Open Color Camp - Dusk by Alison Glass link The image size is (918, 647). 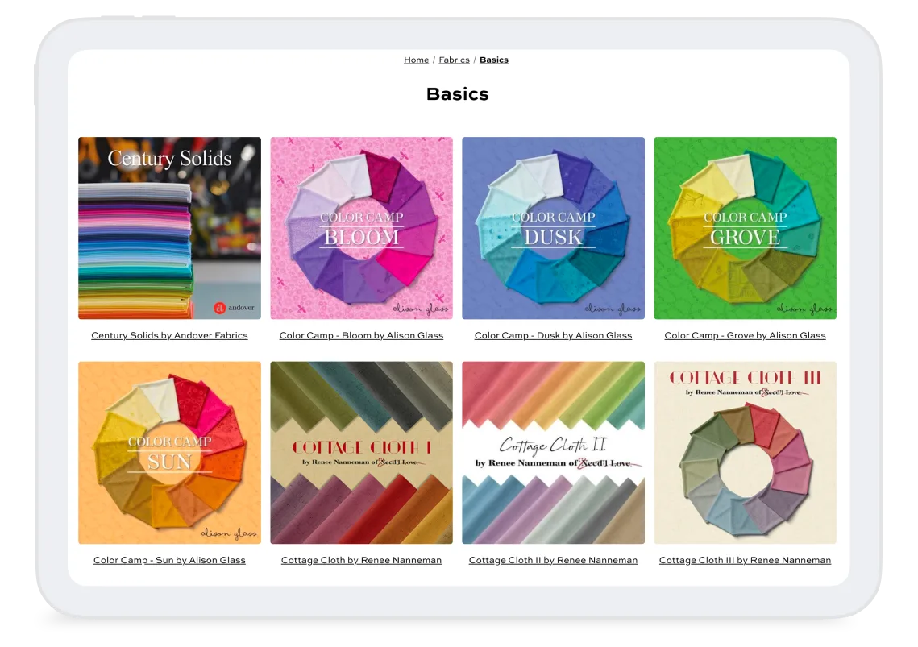553,335
